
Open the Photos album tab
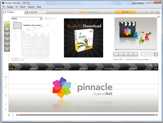[x=7, y=39]
